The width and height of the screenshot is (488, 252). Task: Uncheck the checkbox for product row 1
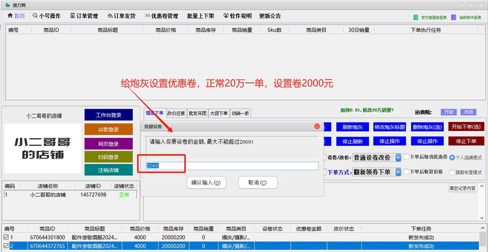pos(6,237)
